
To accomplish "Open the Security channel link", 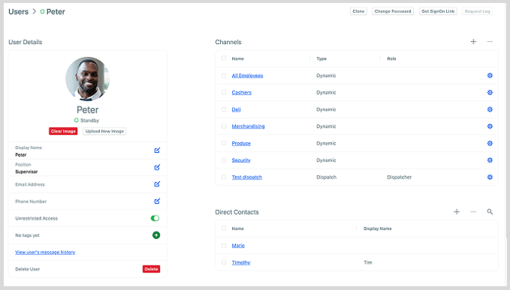I will tap(241, 161).
